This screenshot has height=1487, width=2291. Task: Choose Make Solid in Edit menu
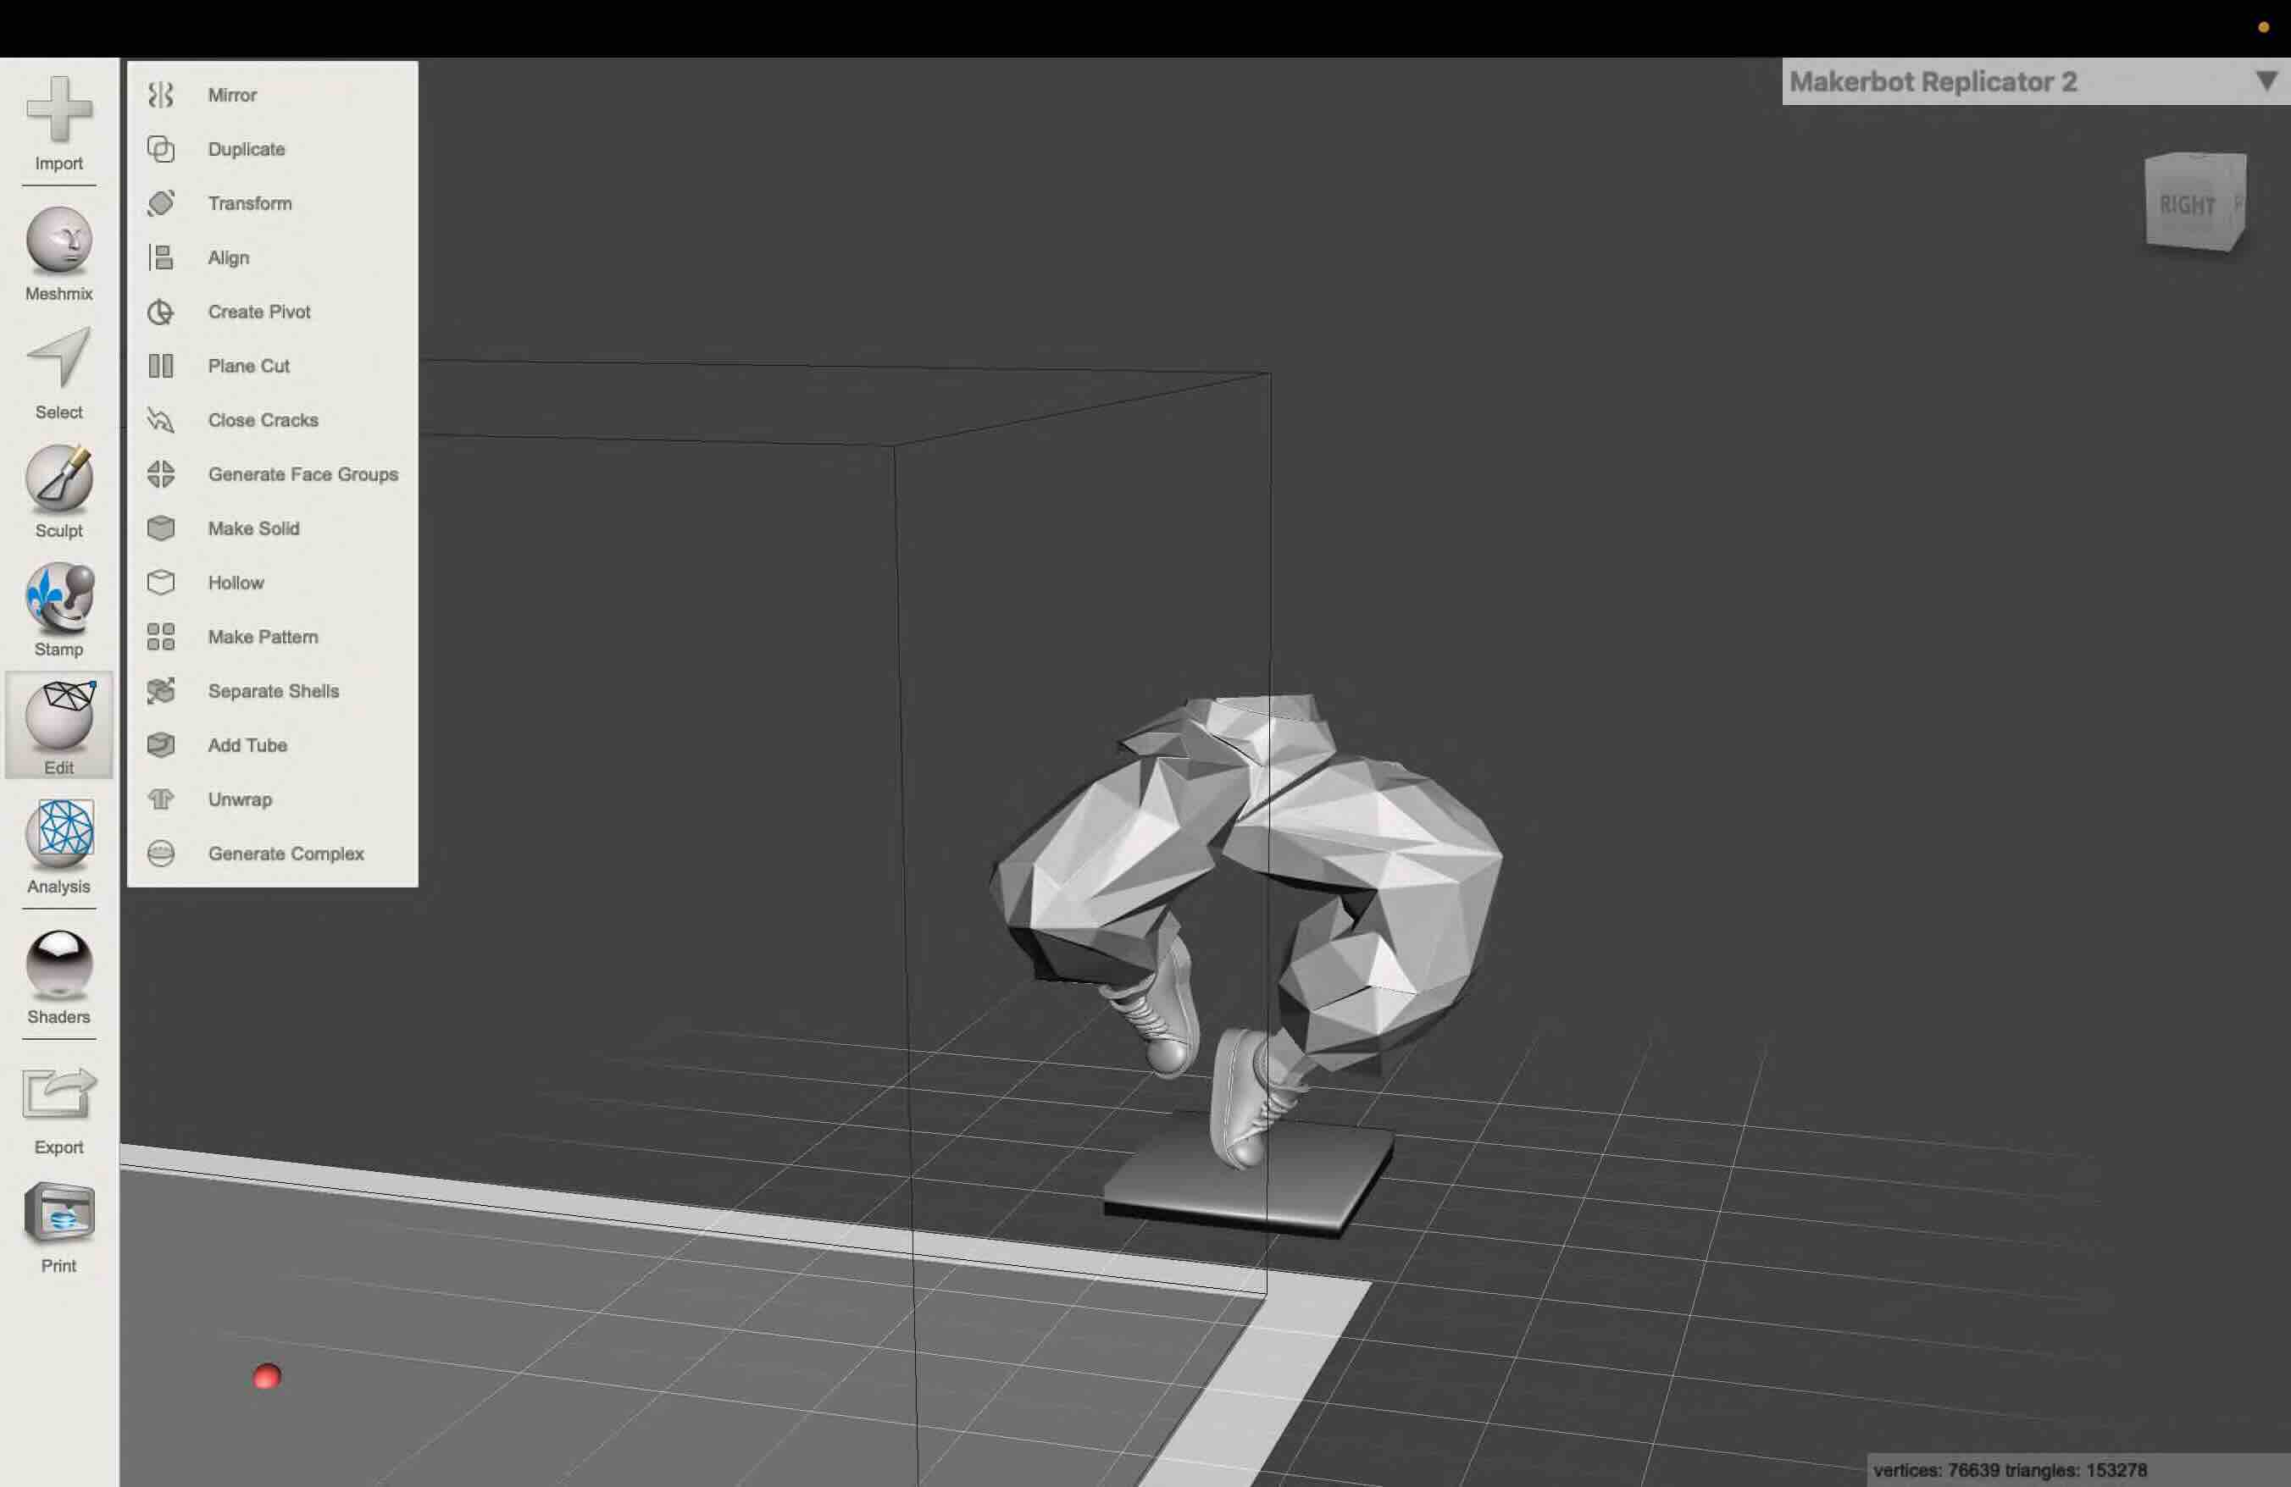(x=253, y=528)
